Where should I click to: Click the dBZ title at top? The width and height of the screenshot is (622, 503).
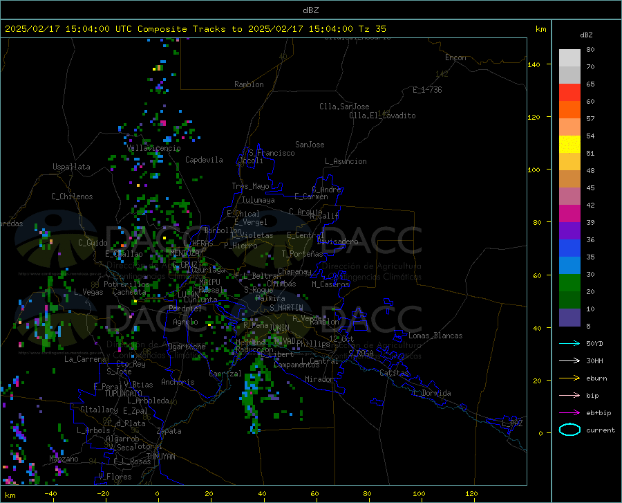coord(310,10)
